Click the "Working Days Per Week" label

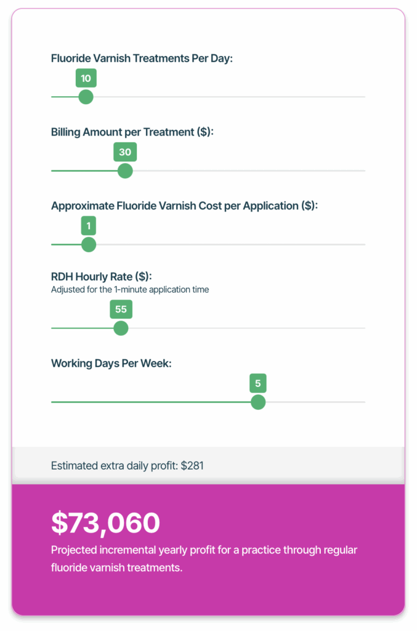tap(111, 363)
